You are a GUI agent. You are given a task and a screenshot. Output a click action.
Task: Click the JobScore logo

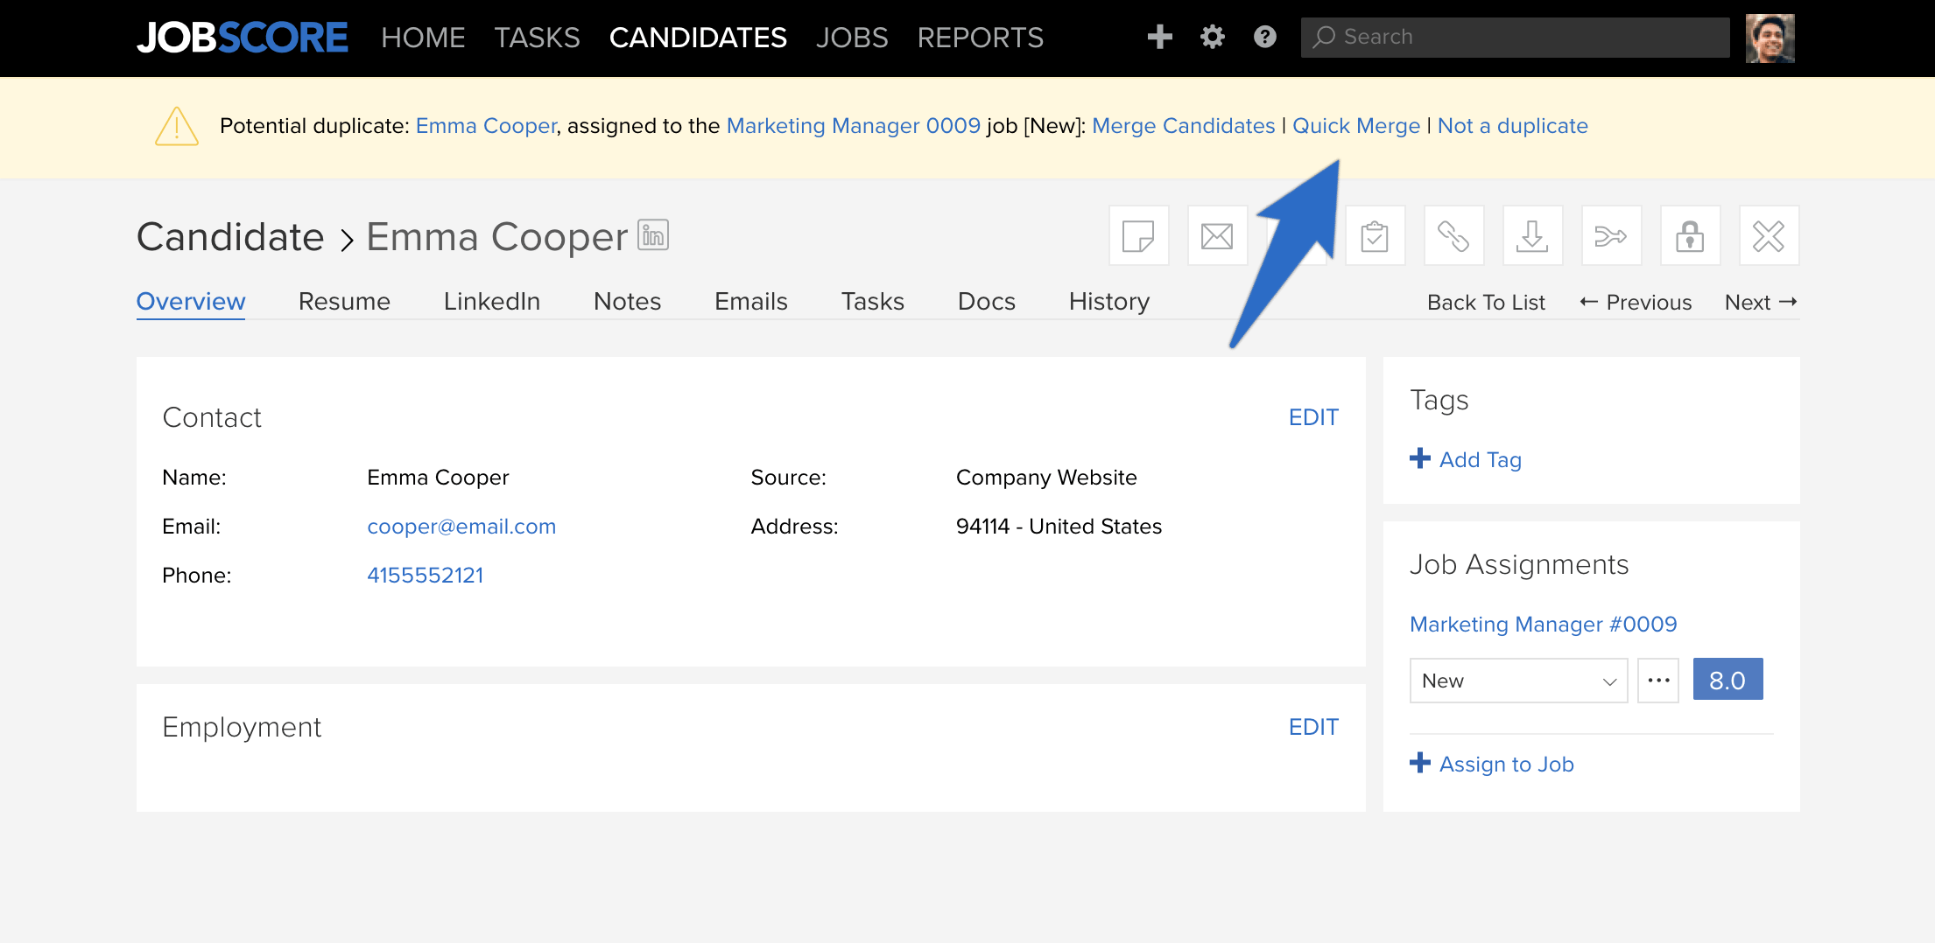coord(243,38)
